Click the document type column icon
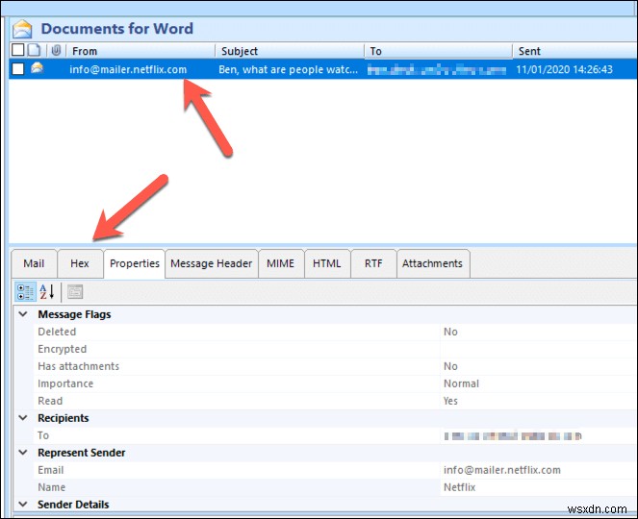Screen dimensions: 638x519 pos(35,50)
